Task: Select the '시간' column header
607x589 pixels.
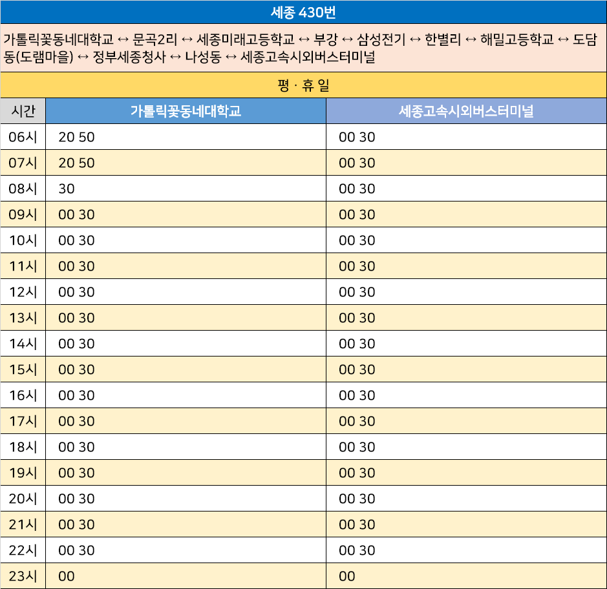Action: coord(23,111)
